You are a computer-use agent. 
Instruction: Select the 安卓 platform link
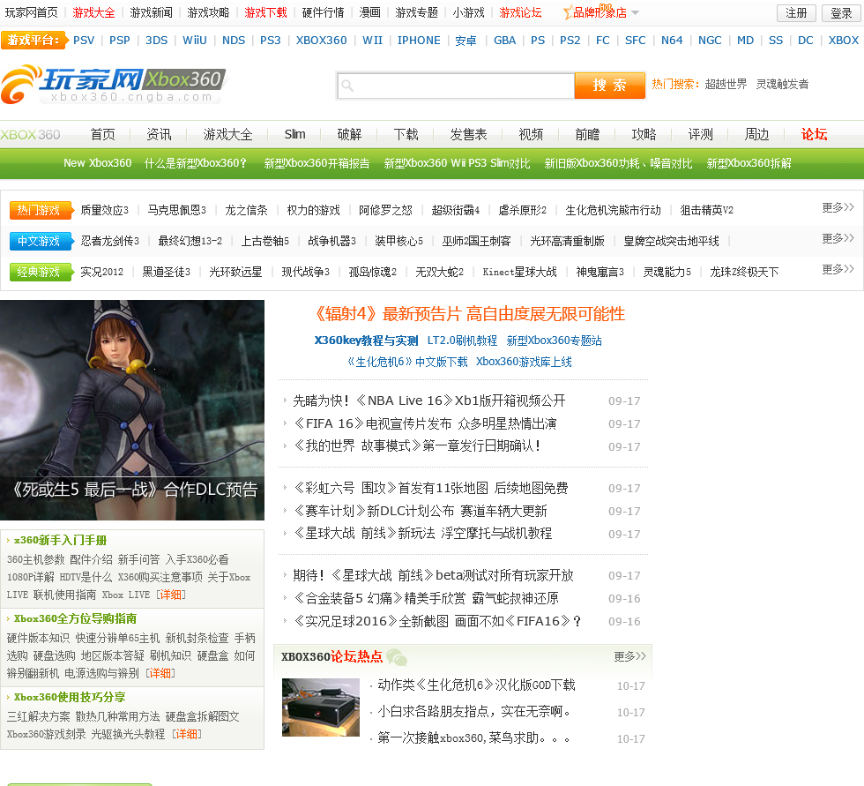[x=466, y=41]
